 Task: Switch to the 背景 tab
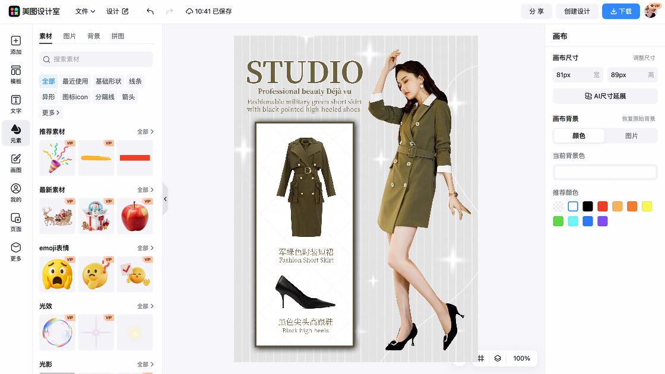tap(94, 36)
